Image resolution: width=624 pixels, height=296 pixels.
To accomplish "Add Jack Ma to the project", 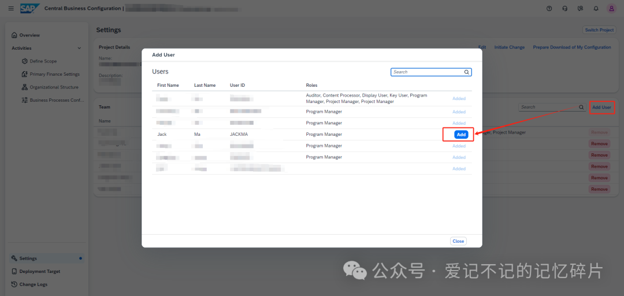I will [461, 135].
